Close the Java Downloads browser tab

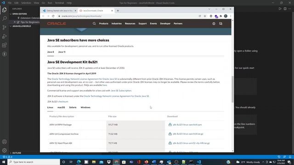[x=112, y=11]
